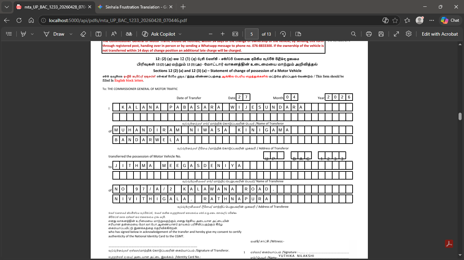Rotate the PDF page
Viewport: 464px width, 260px height.
pos(283,34)
